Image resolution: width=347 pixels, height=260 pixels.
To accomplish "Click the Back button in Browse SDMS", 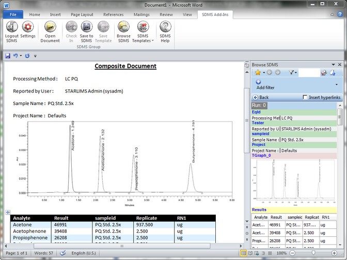I will click(261, 97).
